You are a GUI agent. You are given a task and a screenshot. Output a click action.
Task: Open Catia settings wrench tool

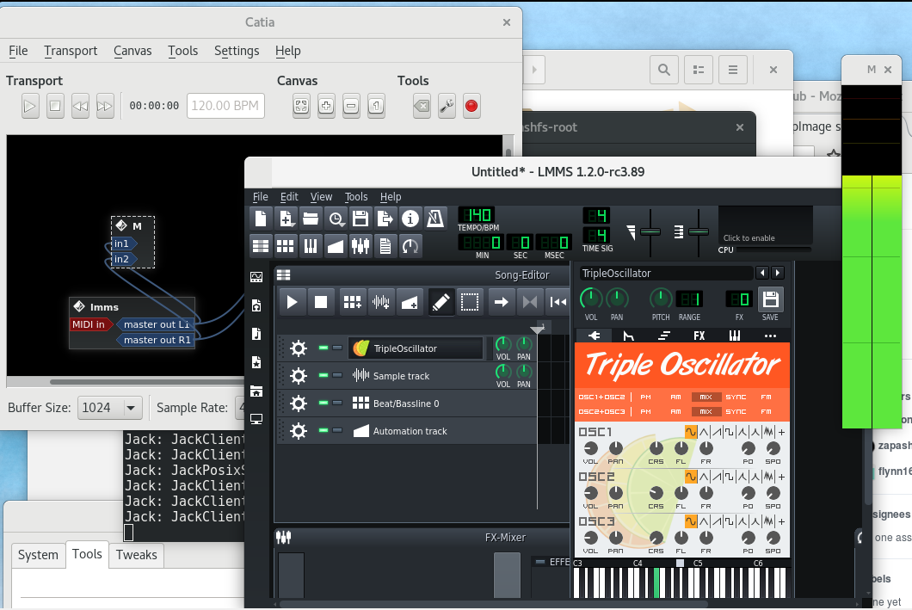[447, 106]
